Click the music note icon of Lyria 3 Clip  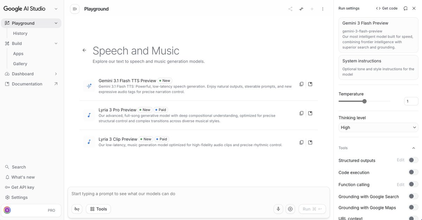pos(89,142)
